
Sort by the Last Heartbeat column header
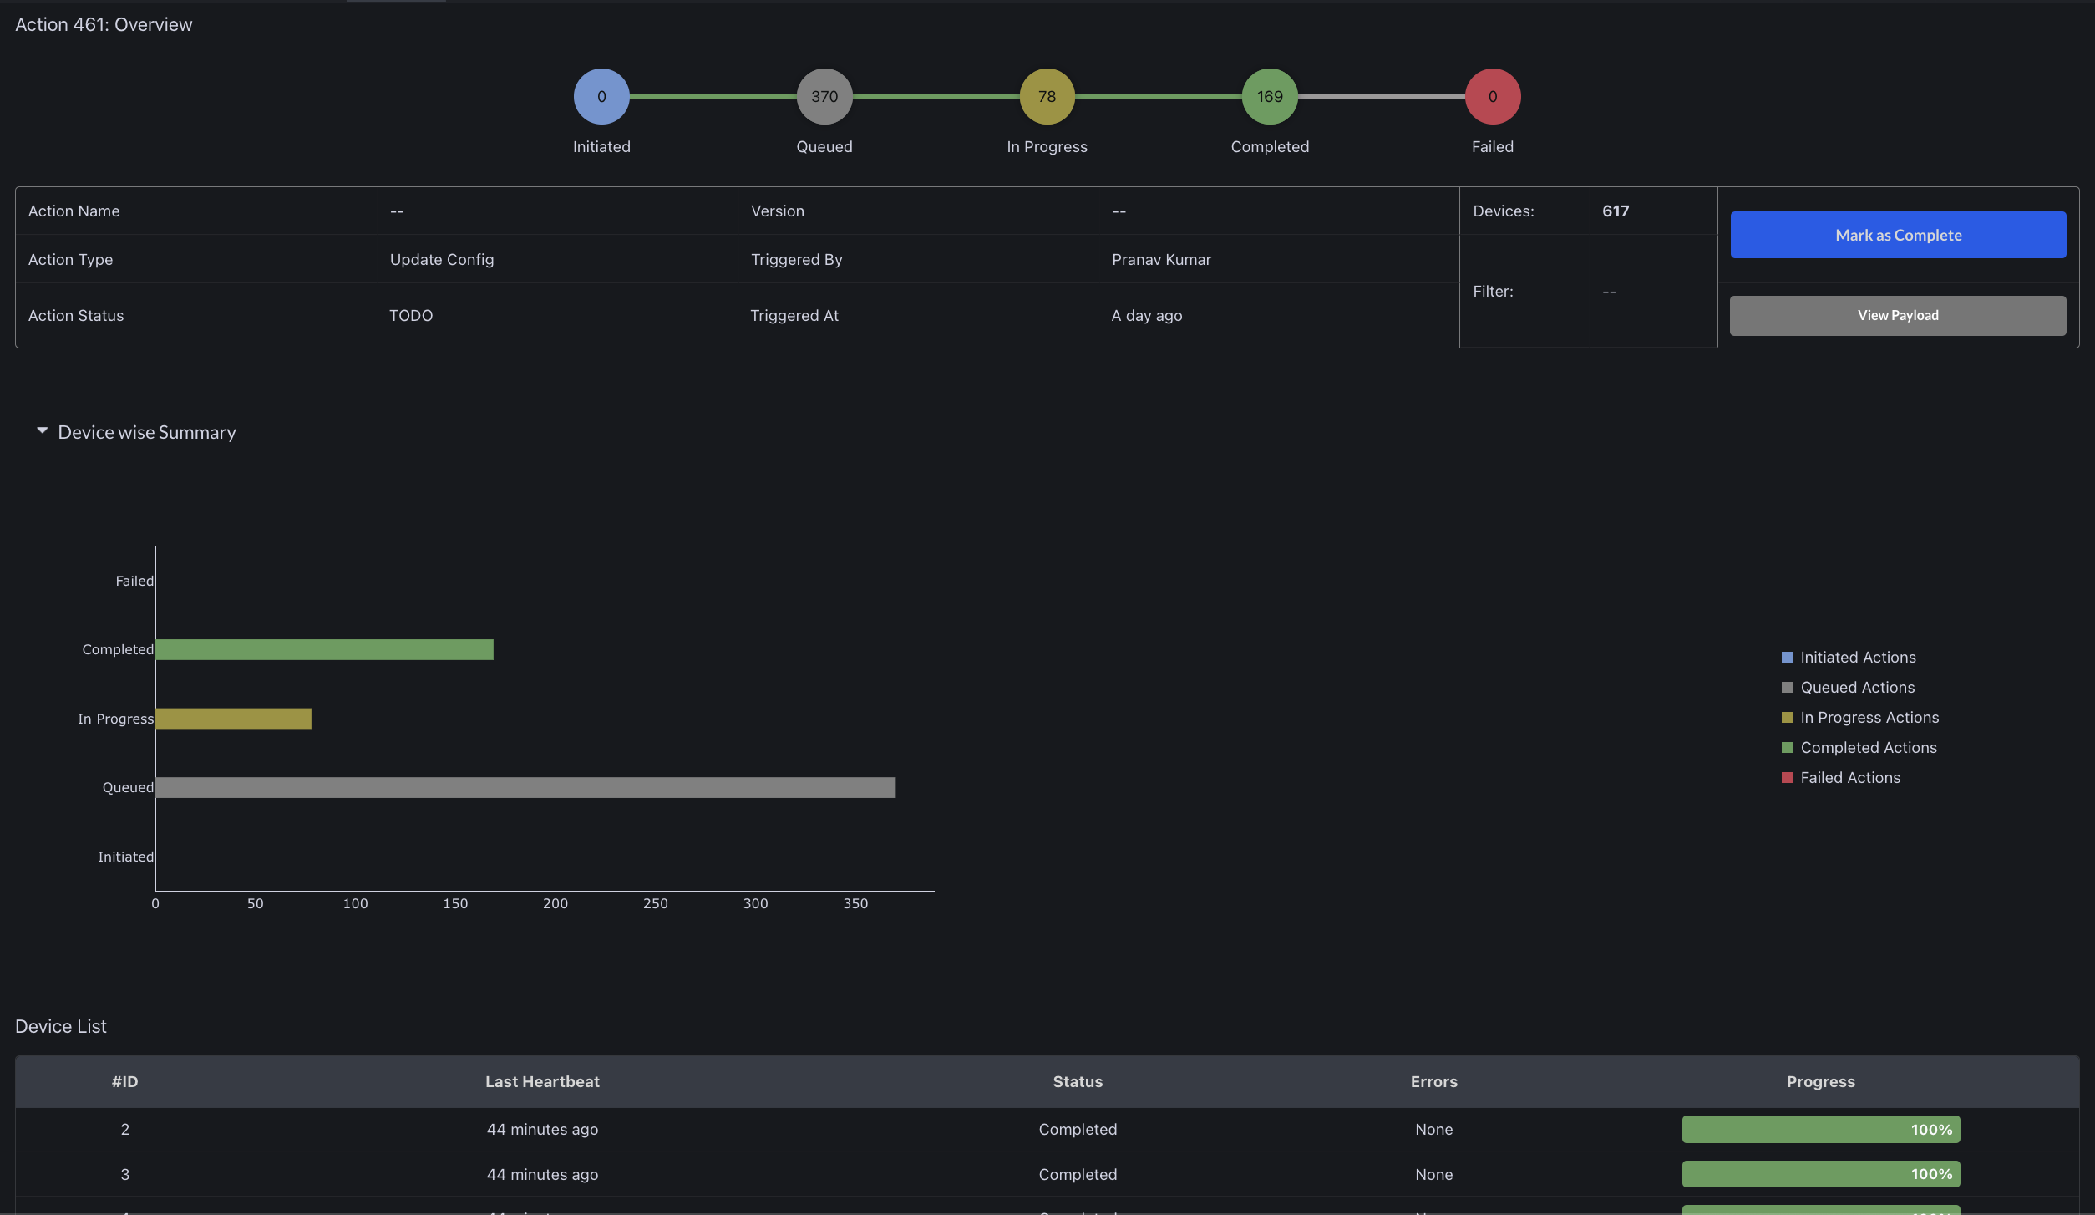click(x=542, y=1081)
